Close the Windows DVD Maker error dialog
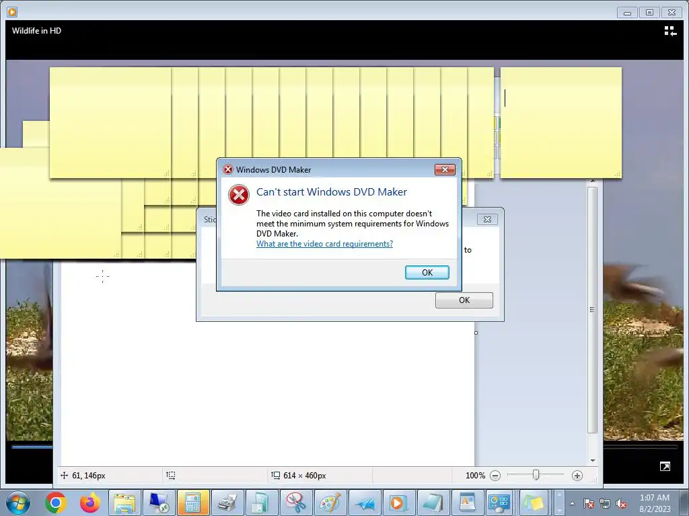This screenshot has height=516, width=689. [x=445, y=170]
